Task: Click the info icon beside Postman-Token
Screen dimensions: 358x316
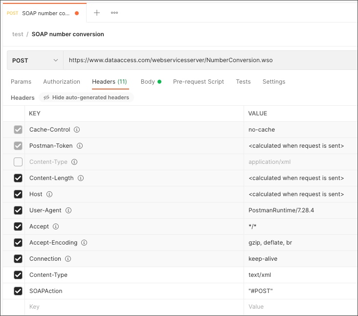Action: pyautogui.click(x=80, y=146)
